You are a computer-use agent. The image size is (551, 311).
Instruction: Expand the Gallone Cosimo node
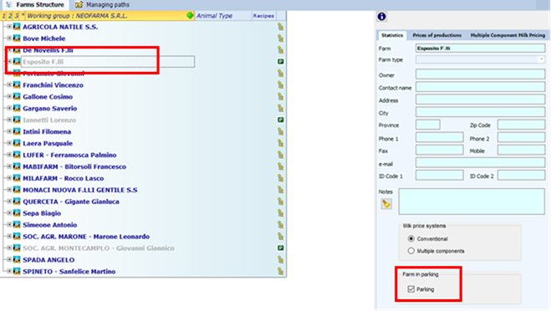(x=9, y=97)
